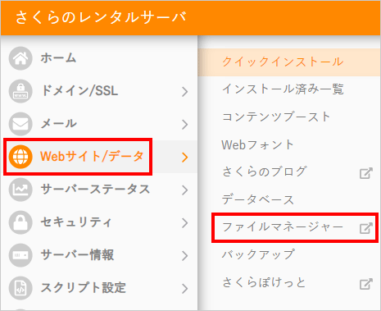The height and width of the screenshot is (311, 381).
Task: Click the サーバーステータス chart icon
Action: pyautogui.click(x=20, y=190)
